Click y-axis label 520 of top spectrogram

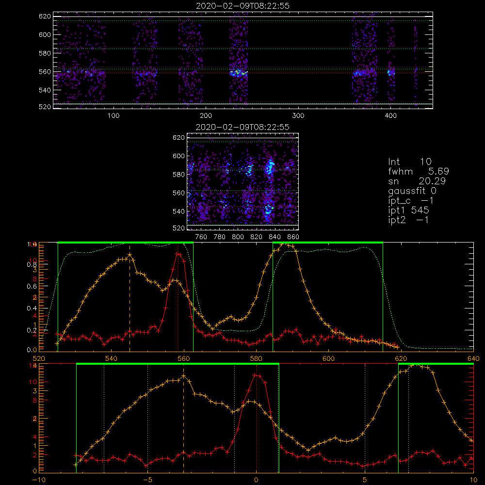click(x=45, y=107)
